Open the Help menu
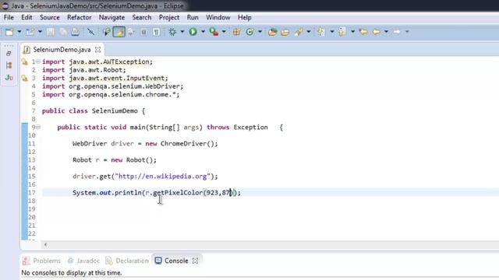Image resolution: width=499 pixels, height=280 pixels. tap(244, 17)
